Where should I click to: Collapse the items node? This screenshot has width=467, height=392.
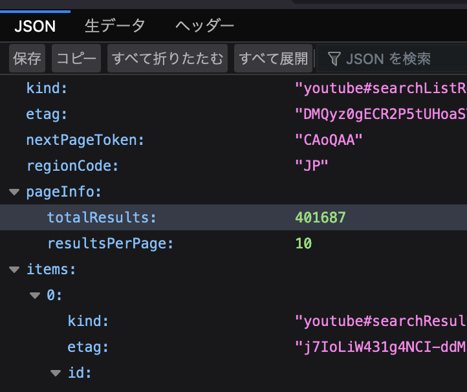[14, 270]
